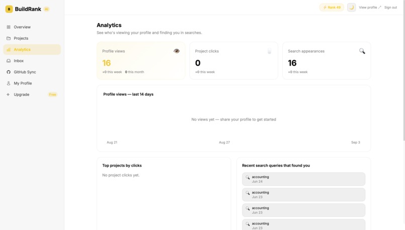Click the BuildRank logo badge
Viewport: 405px width, 230px height.
pyautogui.click(x=9, y=9)
